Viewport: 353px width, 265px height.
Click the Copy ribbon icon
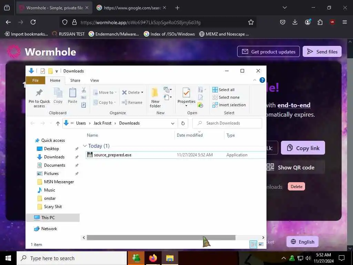(x=58, y=92)
